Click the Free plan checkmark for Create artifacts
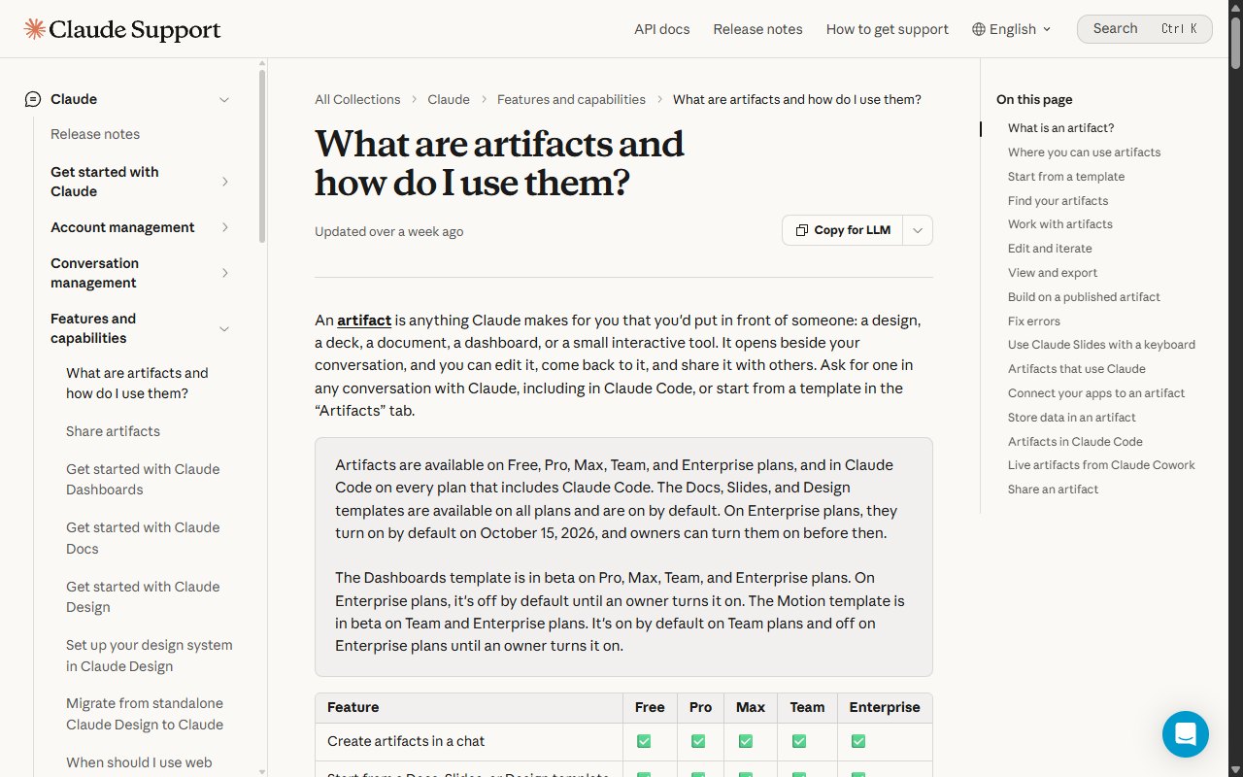The width and height of the screenshot is (1243, 777). [644, 741]
